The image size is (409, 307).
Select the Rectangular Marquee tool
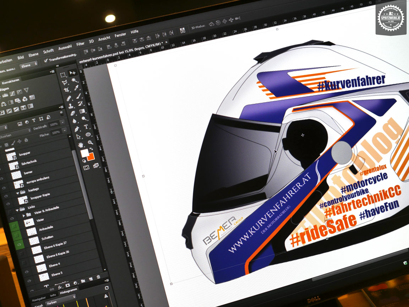(x=63, y=75)
